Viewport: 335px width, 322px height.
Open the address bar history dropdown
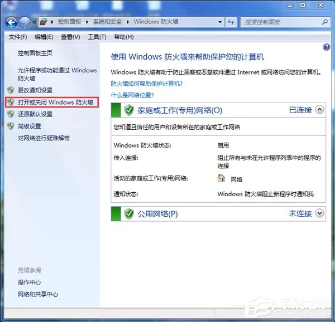coord(220,22)
